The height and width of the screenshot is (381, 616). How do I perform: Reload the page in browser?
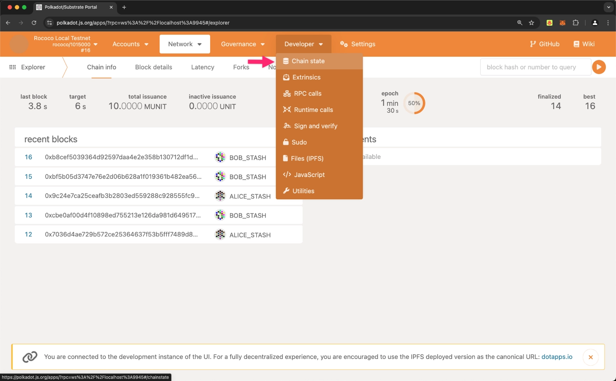point(34,23)
